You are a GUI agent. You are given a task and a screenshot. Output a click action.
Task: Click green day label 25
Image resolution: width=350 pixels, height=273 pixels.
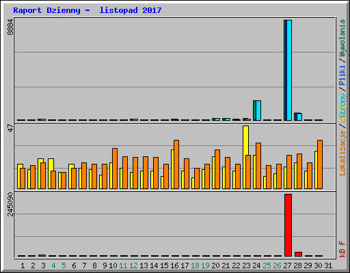(267, 265)
